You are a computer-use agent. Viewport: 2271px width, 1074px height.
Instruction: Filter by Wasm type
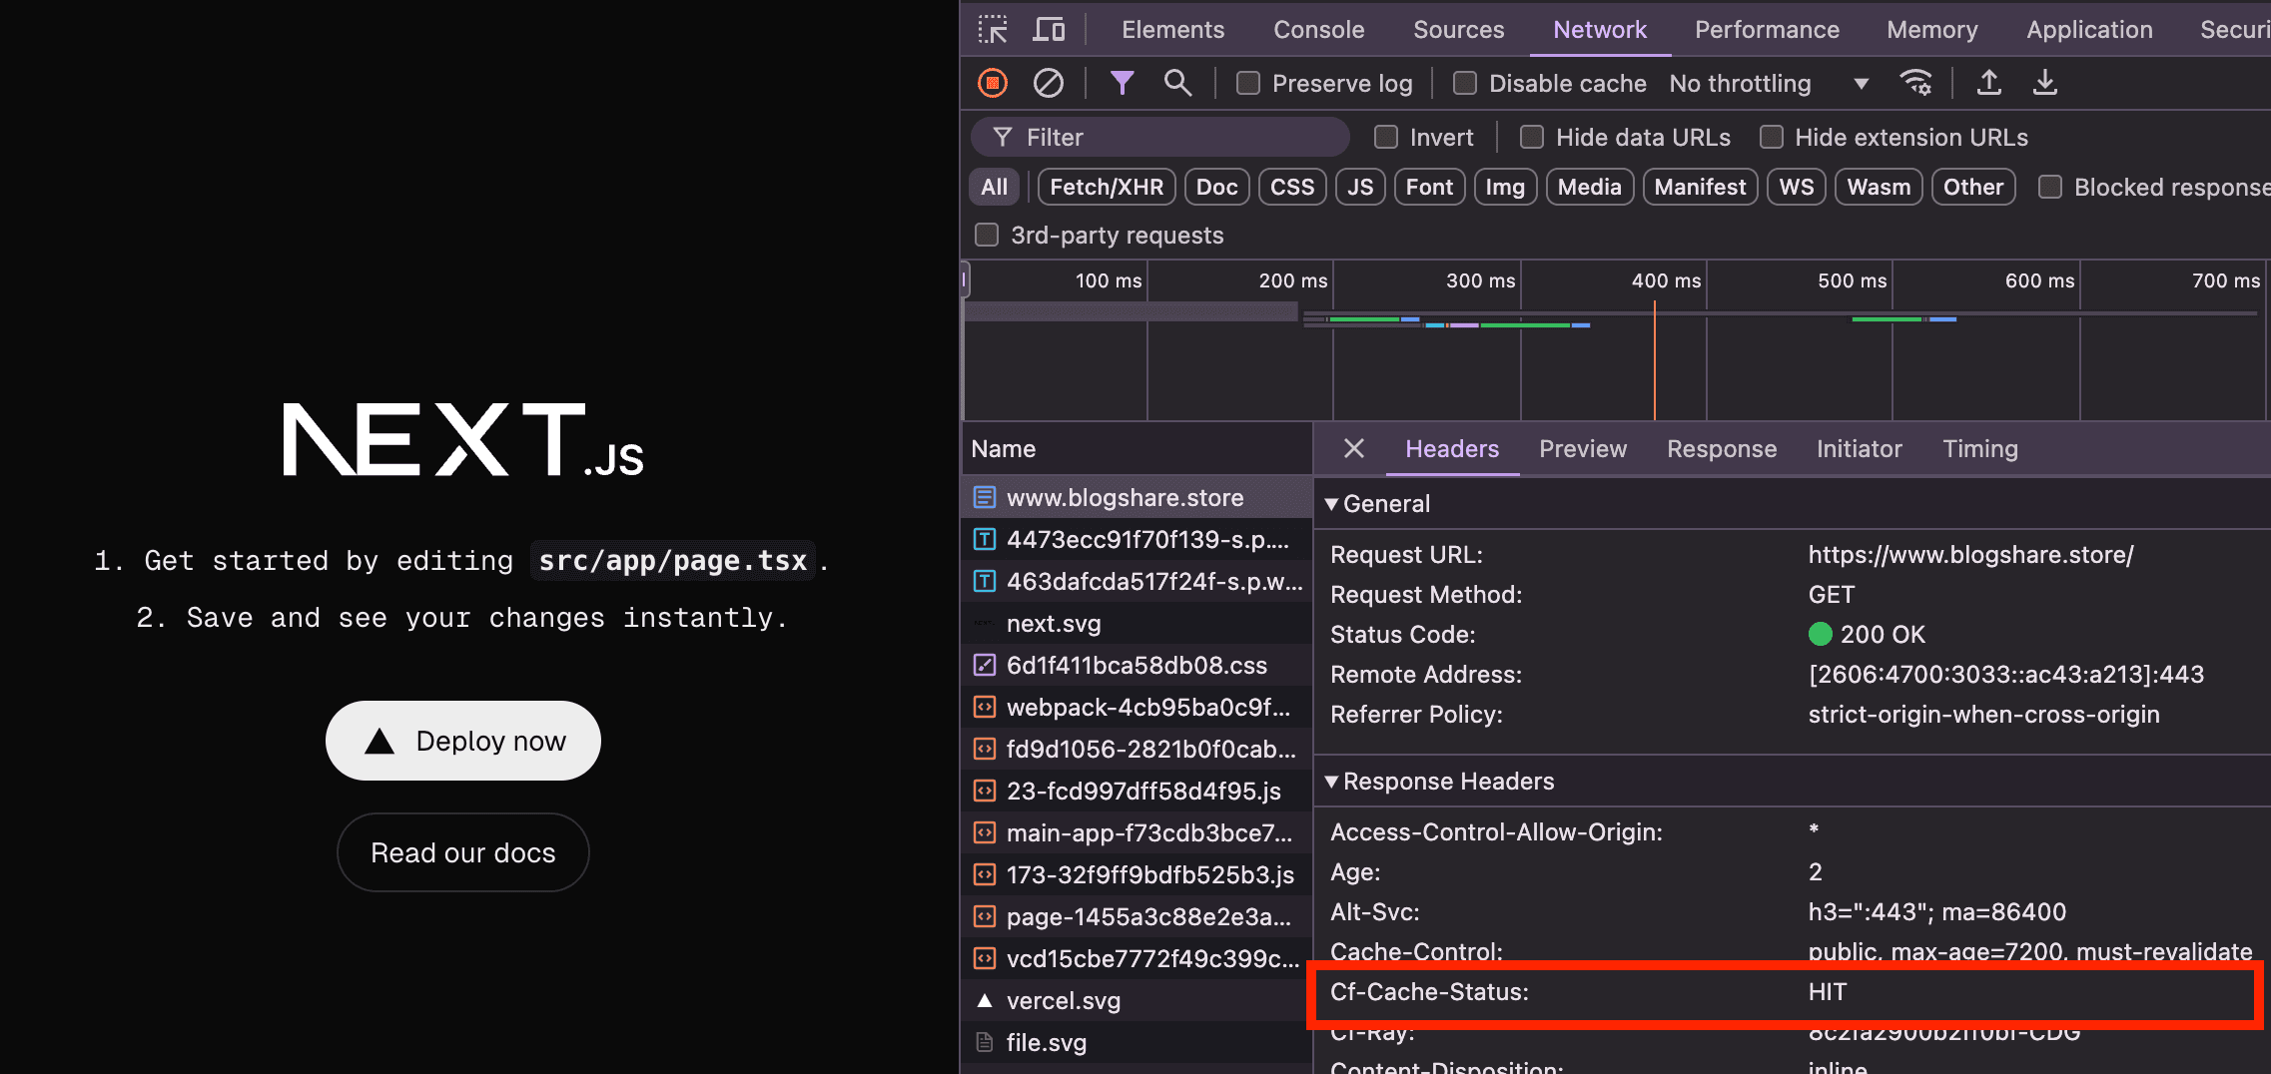pos(1879,187)
